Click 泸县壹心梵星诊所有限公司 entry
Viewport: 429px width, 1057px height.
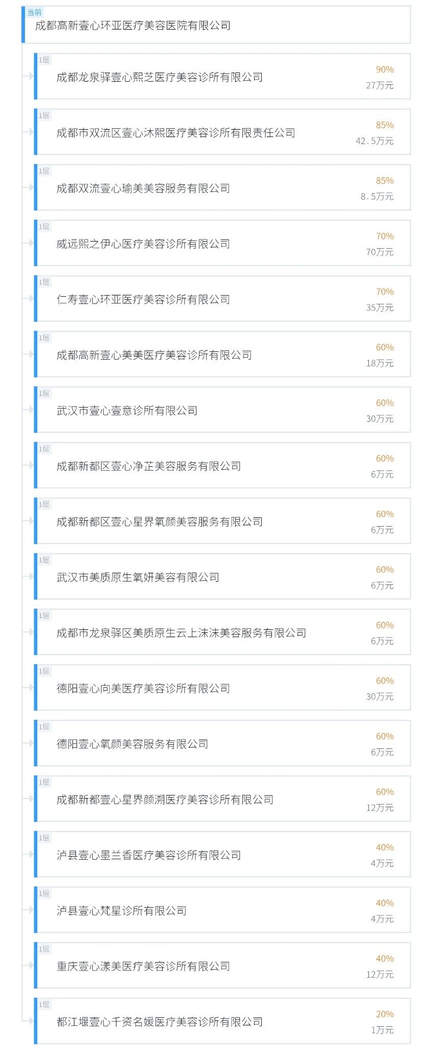121,911
